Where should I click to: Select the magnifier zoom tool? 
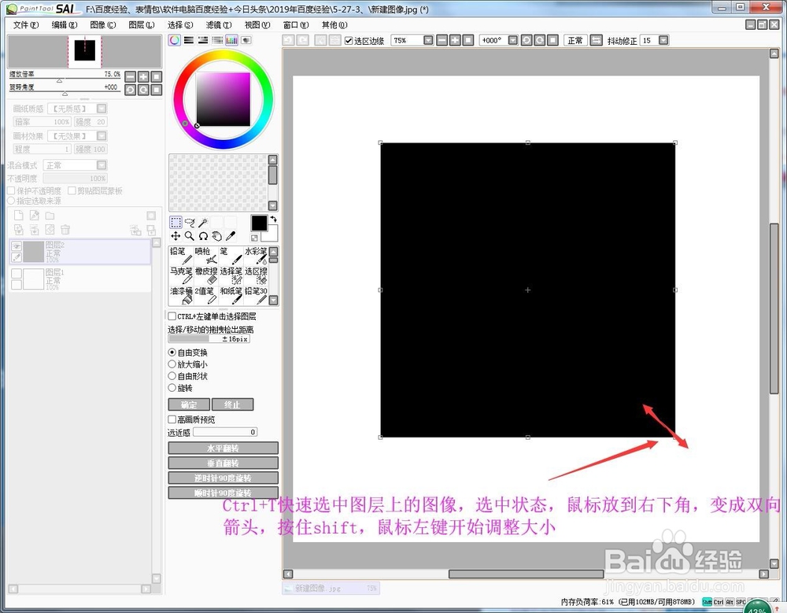tap(189, 236)
